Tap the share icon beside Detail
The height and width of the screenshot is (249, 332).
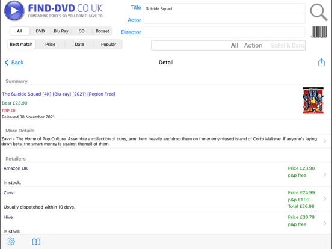(321, 63)
